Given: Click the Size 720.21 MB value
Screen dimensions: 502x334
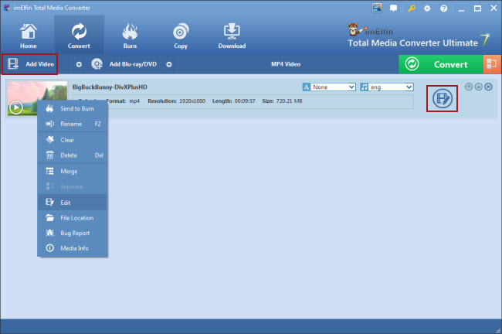Looking at the screenshot, I should point(289,101).
